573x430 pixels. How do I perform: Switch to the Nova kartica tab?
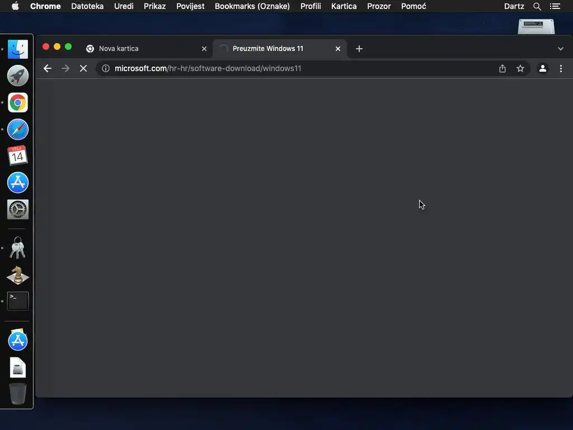tap(146, 49)
